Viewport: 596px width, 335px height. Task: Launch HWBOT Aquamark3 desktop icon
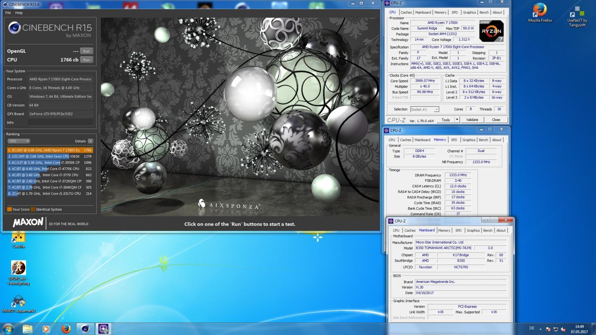[x=18, y=302]
